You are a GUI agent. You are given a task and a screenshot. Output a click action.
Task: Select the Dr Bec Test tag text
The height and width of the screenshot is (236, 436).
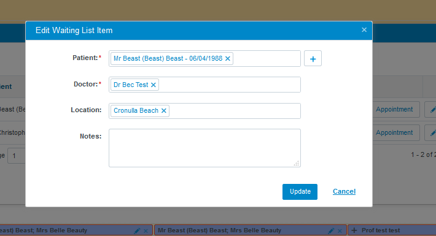pyautogui.click(x=131, y=85)
